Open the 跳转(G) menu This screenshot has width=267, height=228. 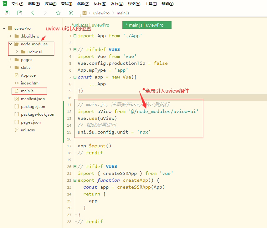coord(83,4)
